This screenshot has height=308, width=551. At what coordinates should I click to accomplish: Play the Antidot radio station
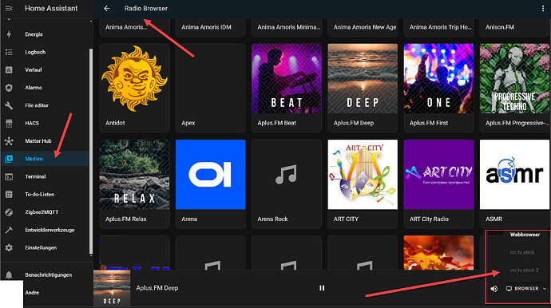[134, 88]
